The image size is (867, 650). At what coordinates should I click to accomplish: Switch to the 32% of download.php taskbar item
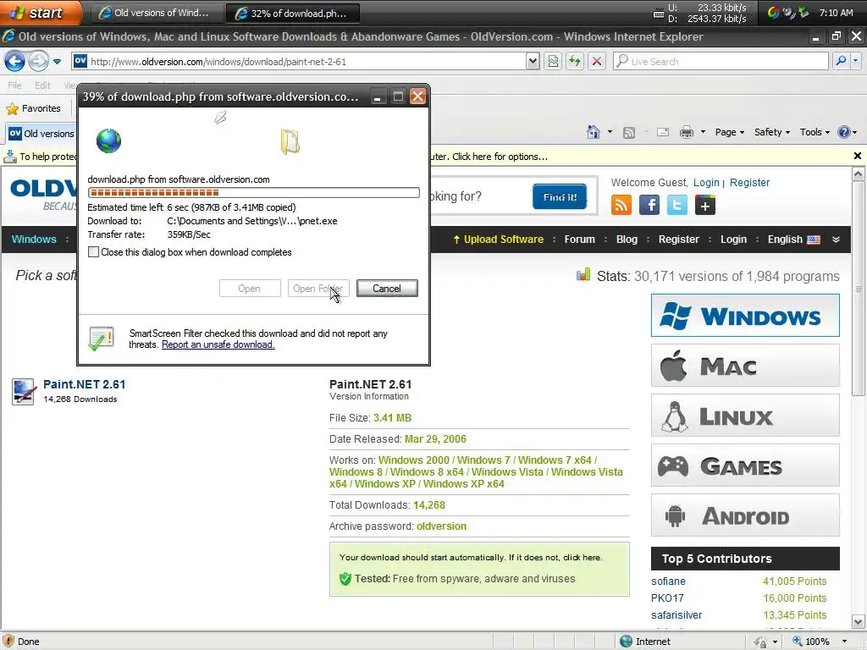coord(292,14)
